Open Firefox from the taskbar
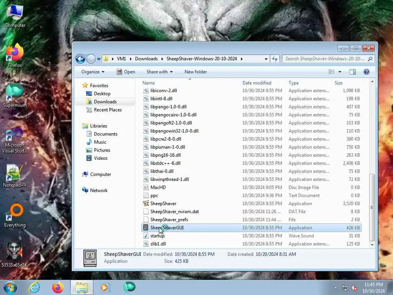 [58, 287]
